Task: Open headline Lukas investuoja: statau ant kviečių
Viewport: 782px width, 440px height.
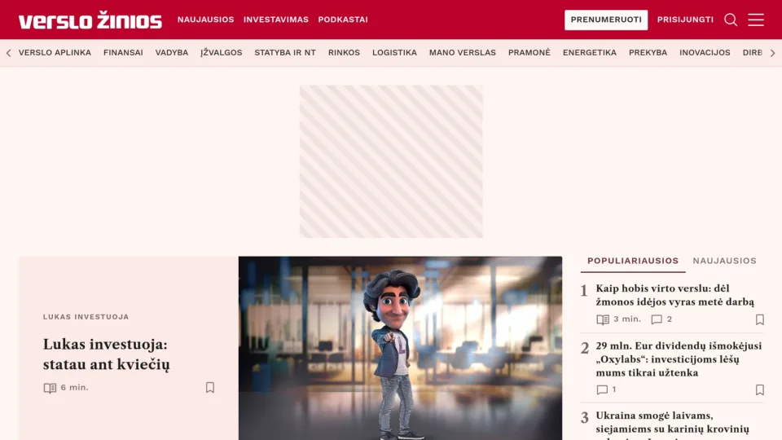Action: 106,354
